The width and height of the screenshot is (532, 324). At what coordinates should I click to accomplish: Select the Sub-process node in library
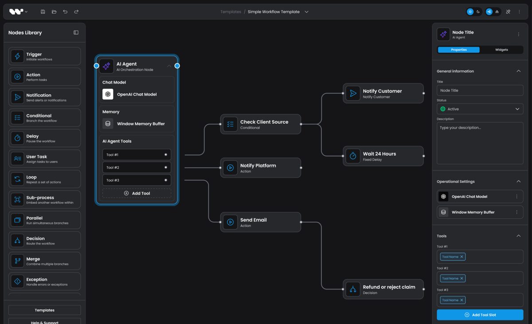pyautogui.click(x=44, y=200)
